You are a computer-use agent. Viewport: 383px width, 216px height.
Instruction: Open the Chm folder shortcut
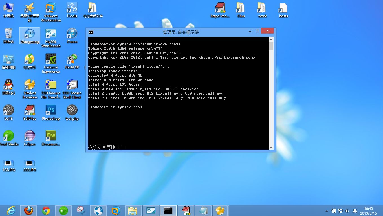point(241,10)
